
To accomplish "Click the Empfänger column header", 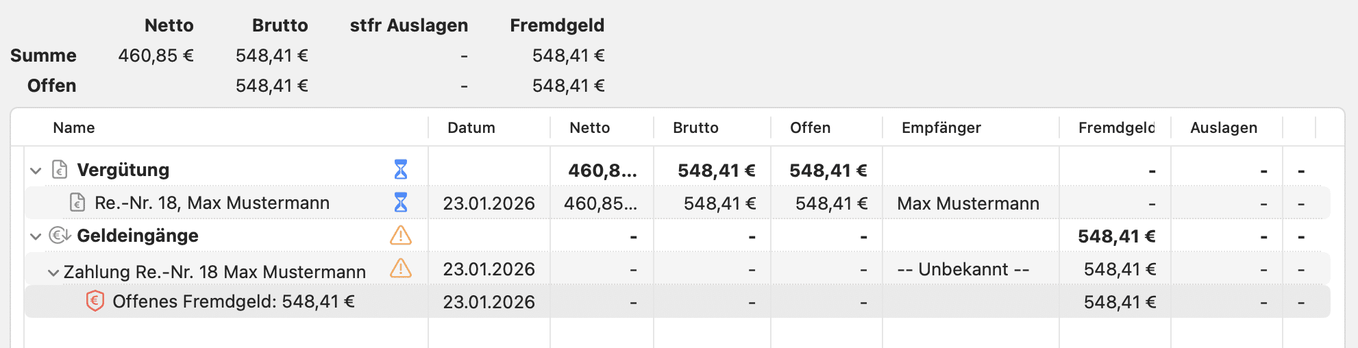I will click(x=941, y=127).
